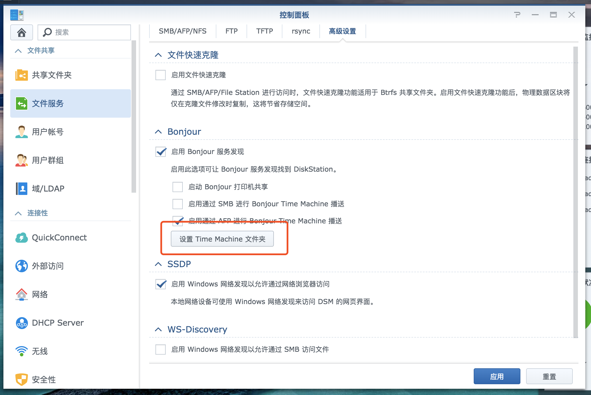
Task: Maximize the 控制面板 window
Action: coord(553,15)
